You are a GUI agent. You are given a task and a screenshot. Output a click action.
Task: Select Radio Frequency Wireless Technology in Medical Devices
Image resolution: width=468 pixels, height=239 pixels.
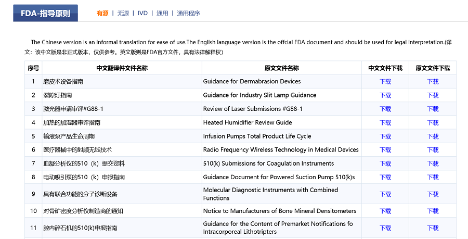click(281, 149)
